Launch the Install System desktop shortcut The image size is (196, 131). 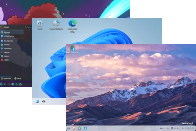click(56, 25)
